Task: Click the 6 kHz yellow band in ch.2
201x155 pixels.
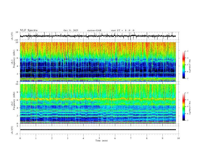Action: click(98, 99)
